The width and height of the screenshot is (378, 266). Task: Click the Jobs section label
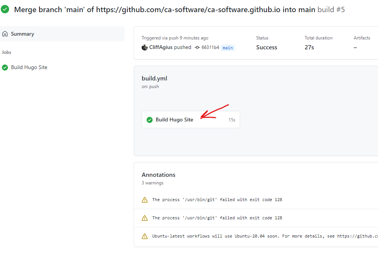[x=6, y=52]
